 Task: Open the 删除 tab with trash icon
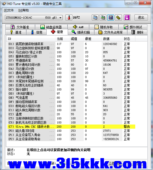137,32
